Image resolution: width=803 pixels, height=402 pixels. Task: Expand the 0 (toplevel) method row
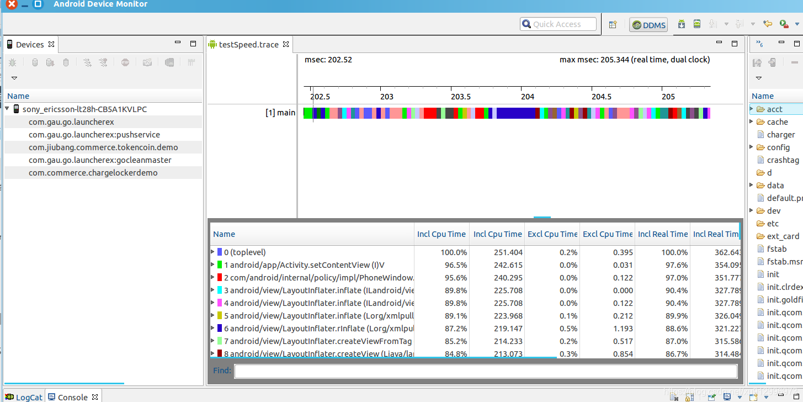tap(213, 252)
